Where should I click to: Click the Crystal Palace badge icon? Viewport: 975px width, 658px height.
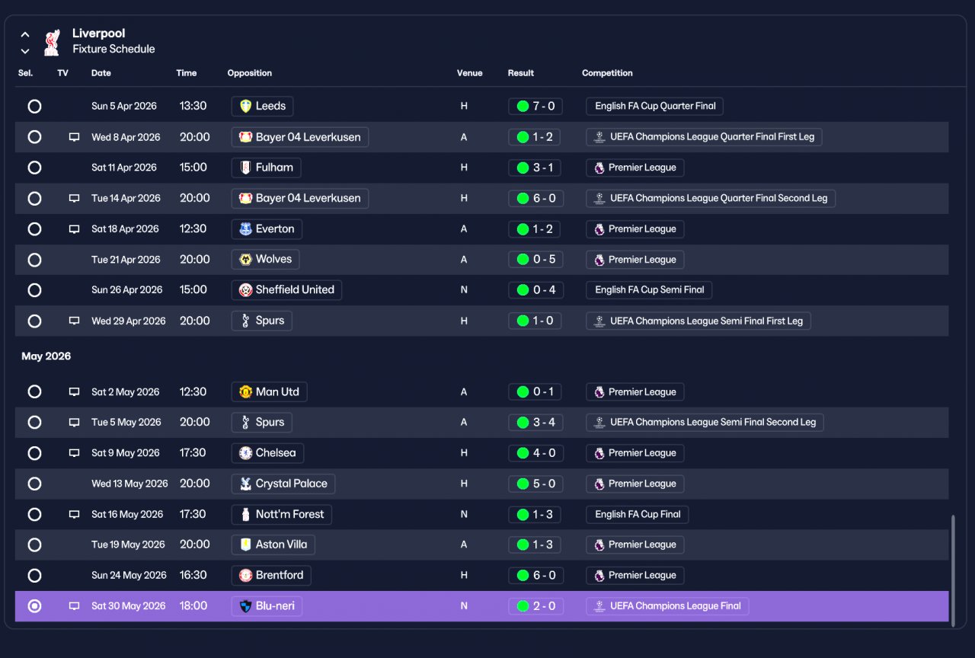(x=245, y=484)
